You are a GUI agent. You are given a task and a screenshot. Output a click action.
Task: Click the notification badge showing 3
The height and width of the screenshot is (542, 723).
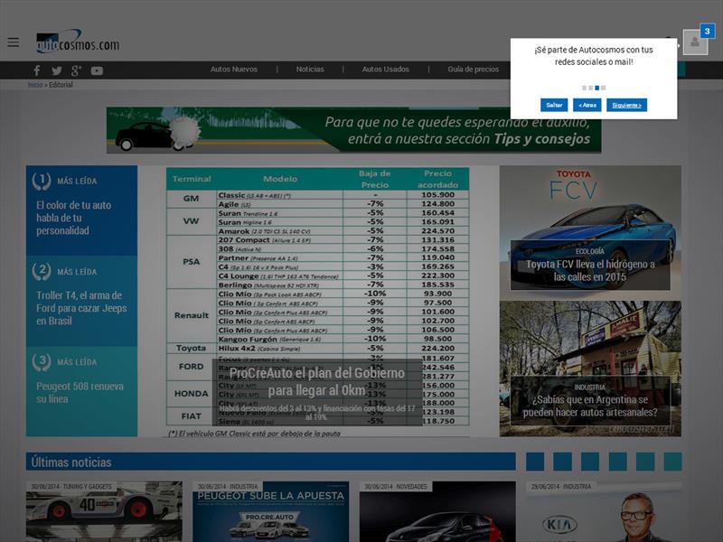[707, 32]
